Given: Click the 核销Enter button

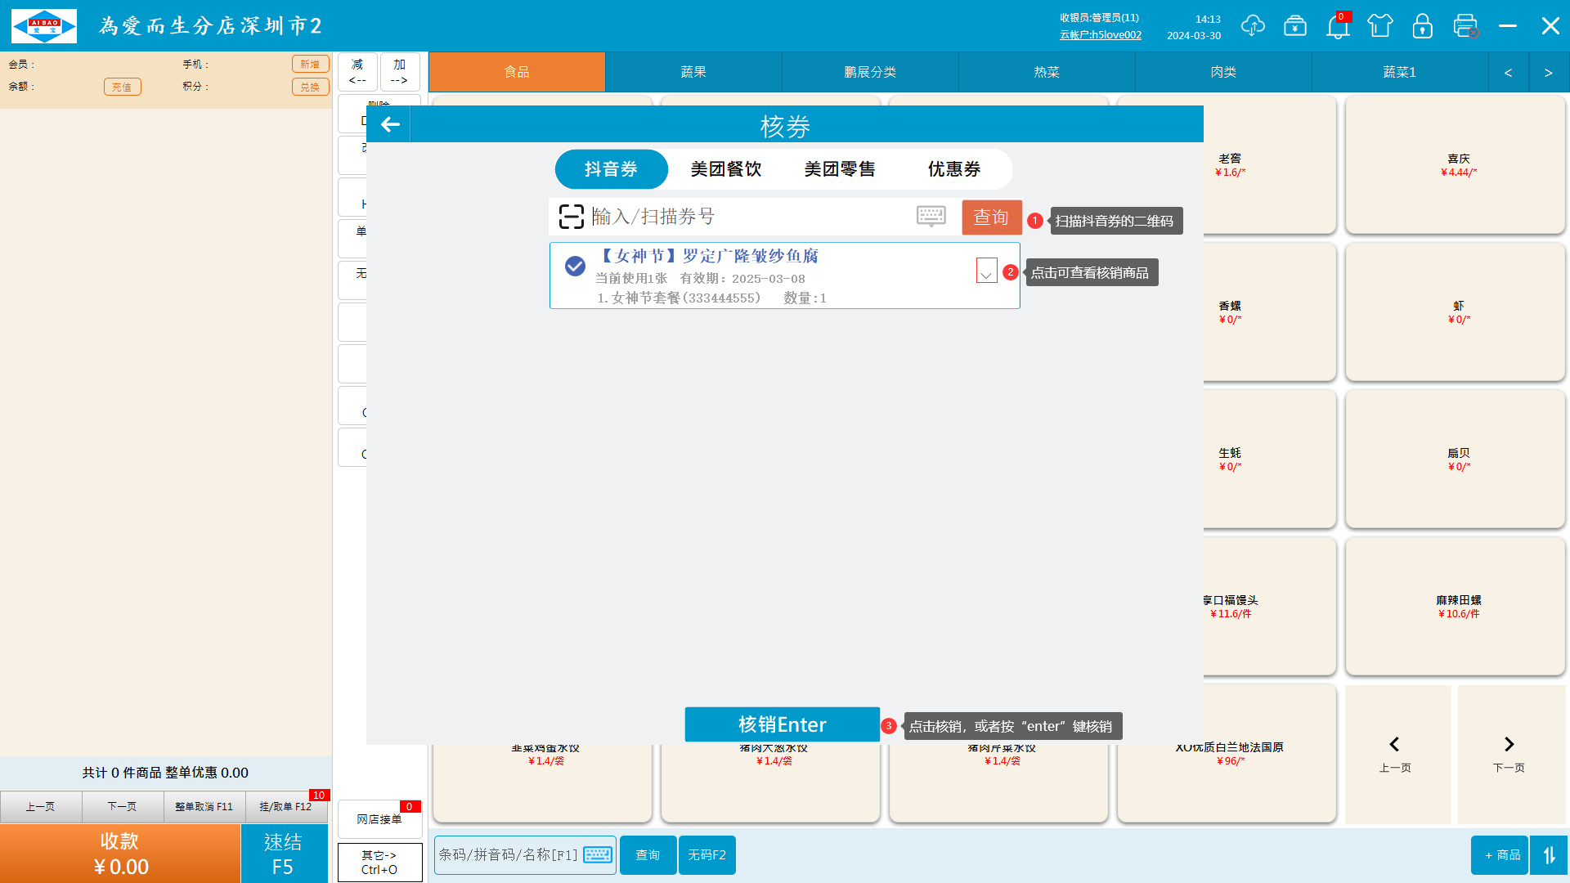Looking at the screenshot, I should [x=782, y=724].
